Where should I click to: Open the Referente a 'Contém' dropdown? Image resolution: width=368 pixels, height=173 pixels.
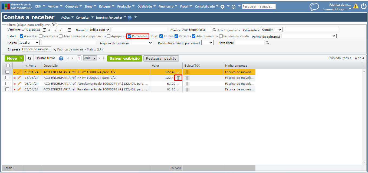tap(272, 30)
